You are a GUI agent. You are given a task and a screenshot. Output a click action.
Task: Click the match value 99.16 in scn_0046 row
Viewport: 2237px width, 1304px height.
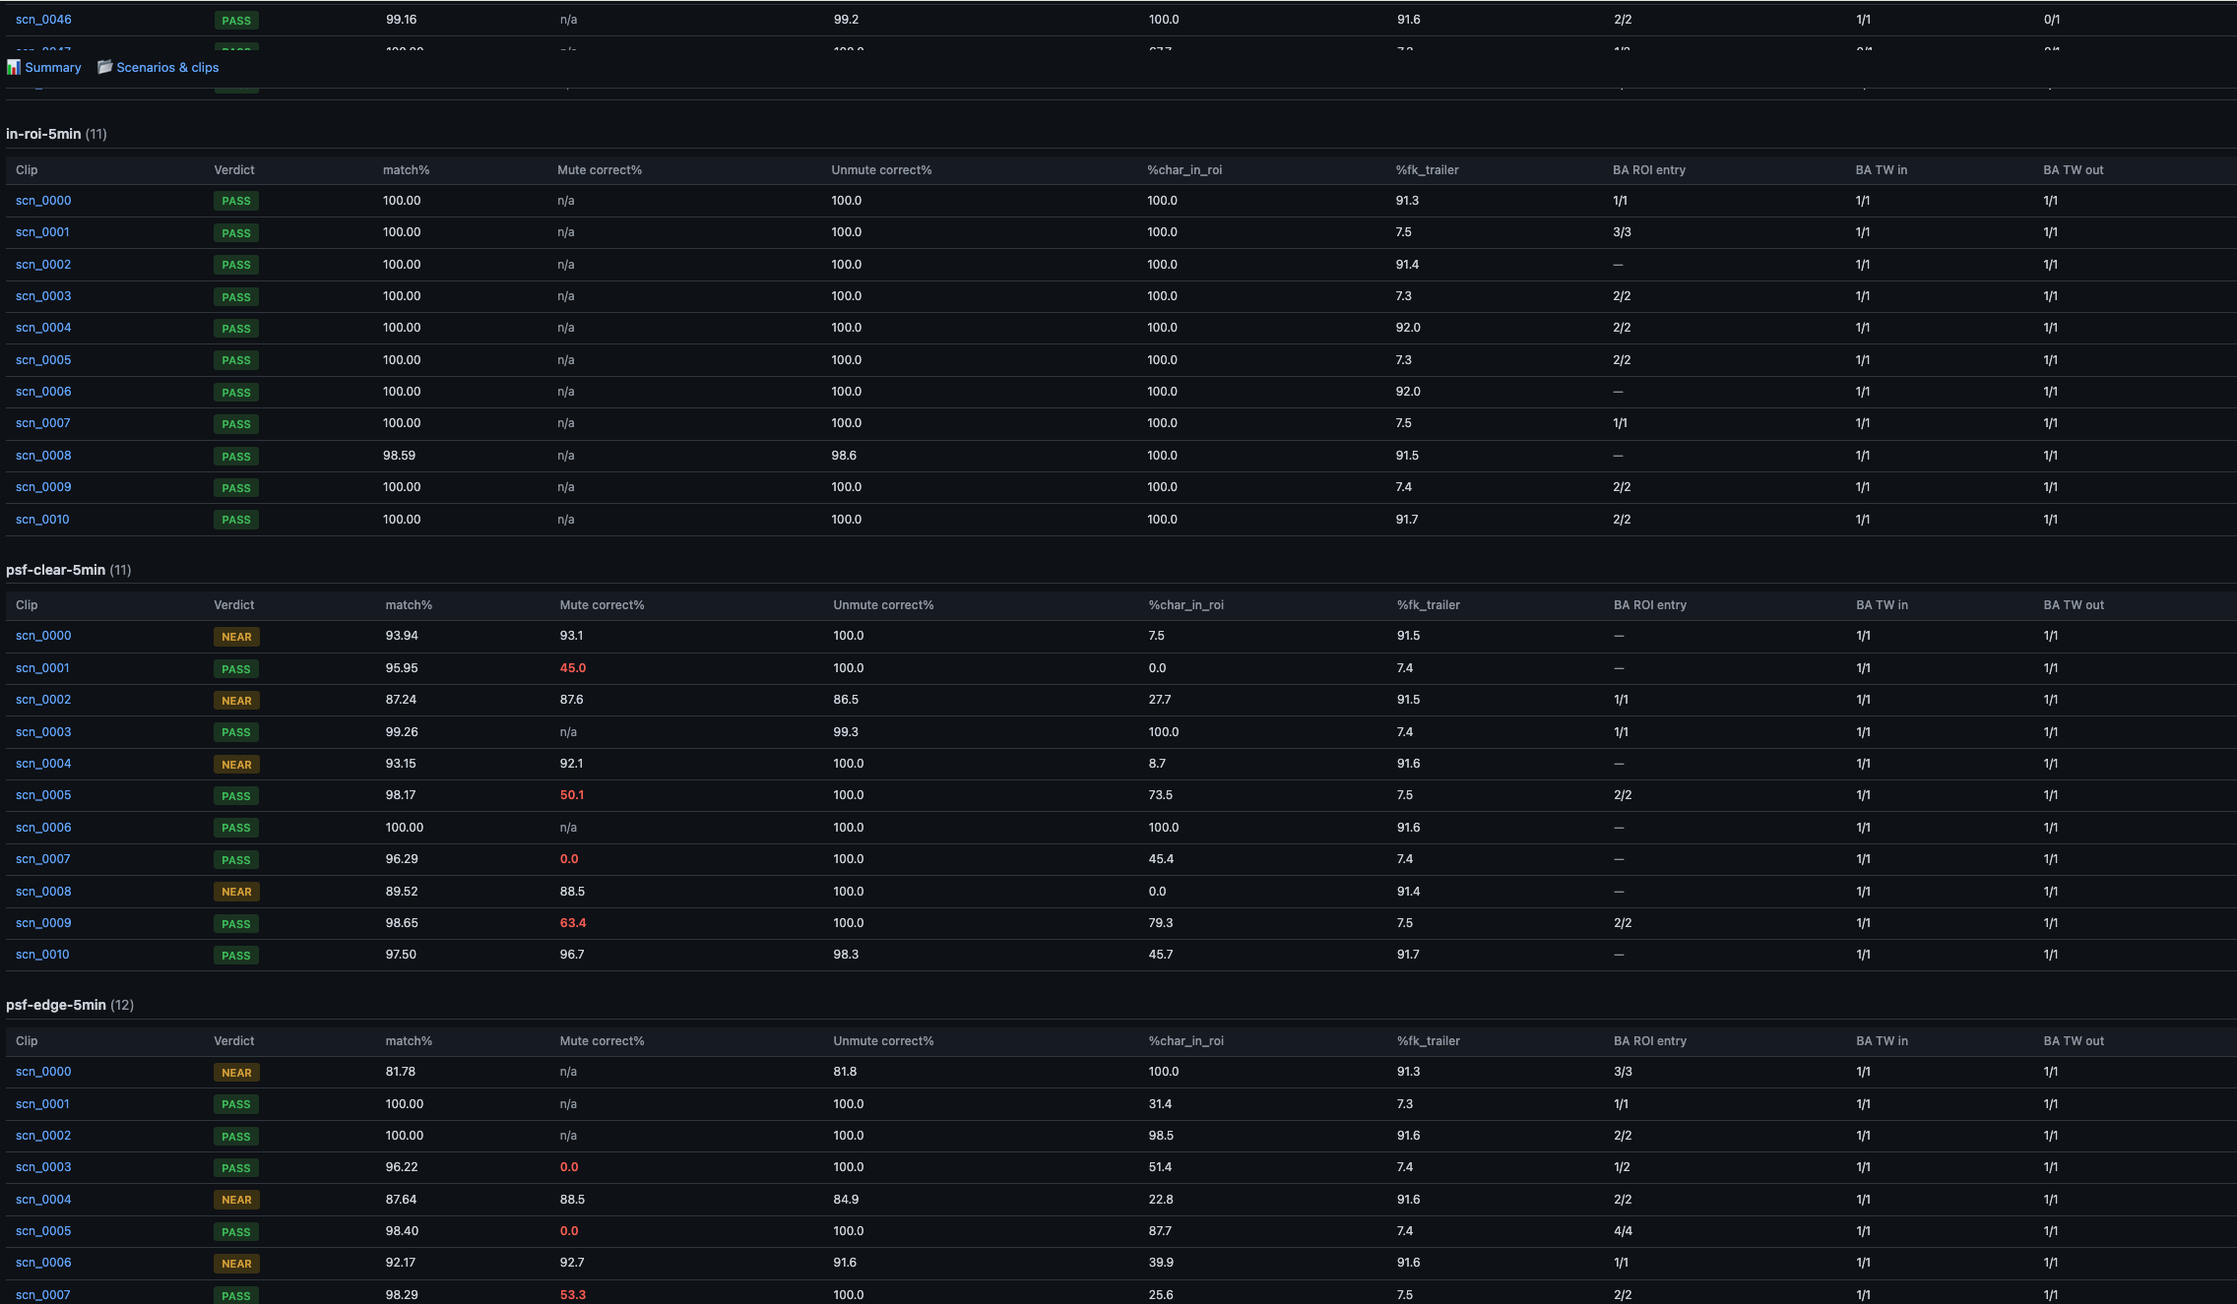pyautogui.click(x=402, y=20)
